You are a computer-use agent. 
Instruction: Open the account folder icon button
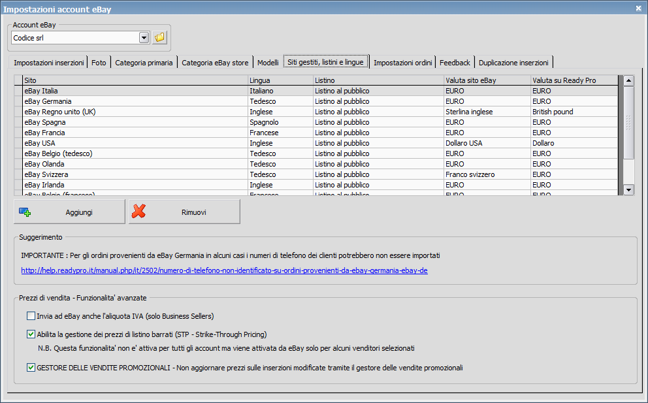tap(159, 38)
